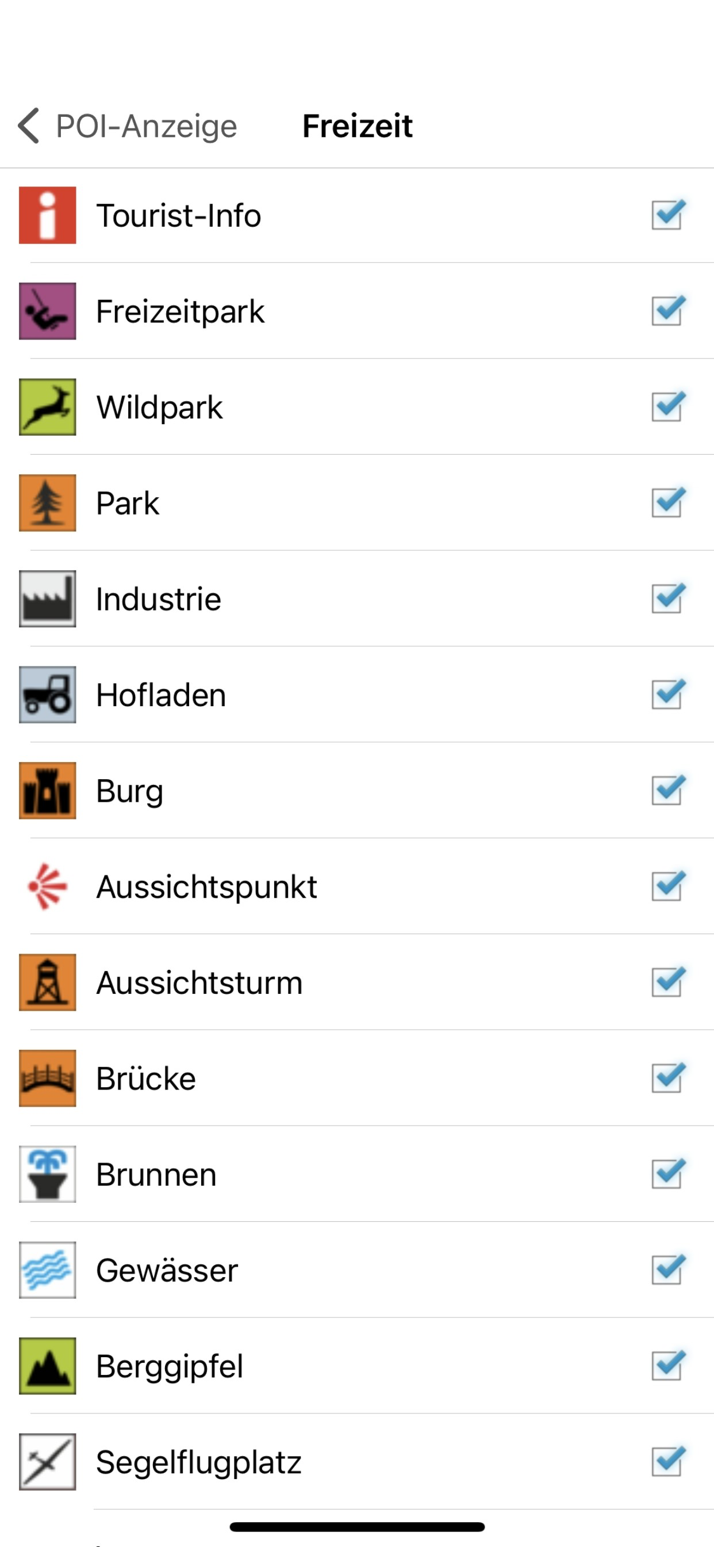714x1547 pixels.
Task: Select the Hofladen list row label
Action: coord(161,695)
